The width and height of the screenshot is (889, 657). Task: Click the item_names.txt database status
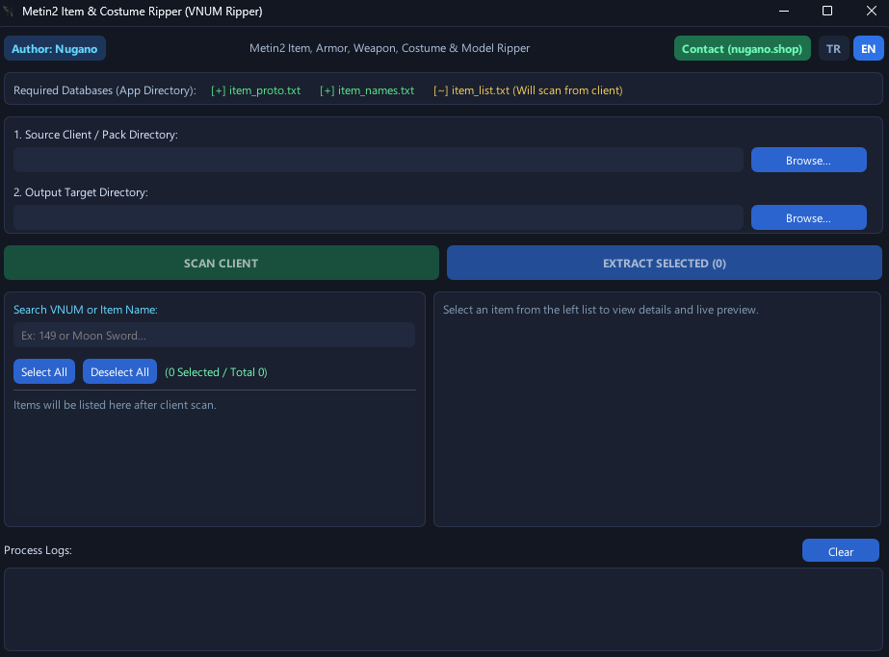[x=367, y=90]
